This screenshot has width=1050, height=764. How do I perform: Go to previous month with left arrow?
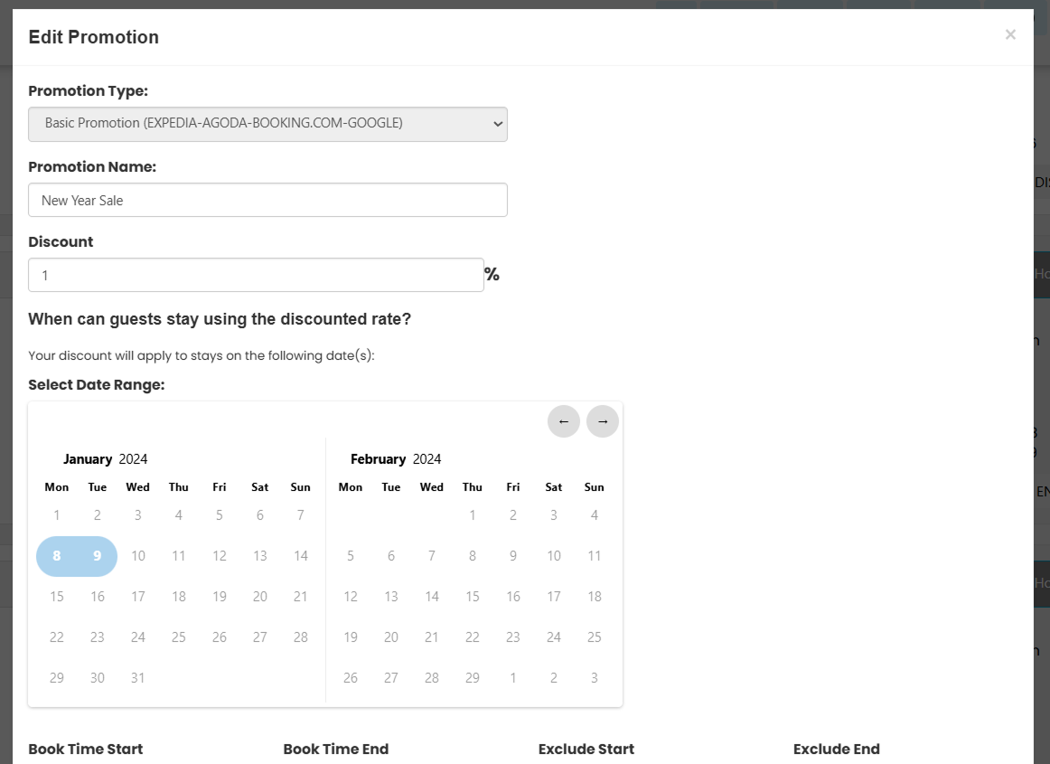point(564,421)
